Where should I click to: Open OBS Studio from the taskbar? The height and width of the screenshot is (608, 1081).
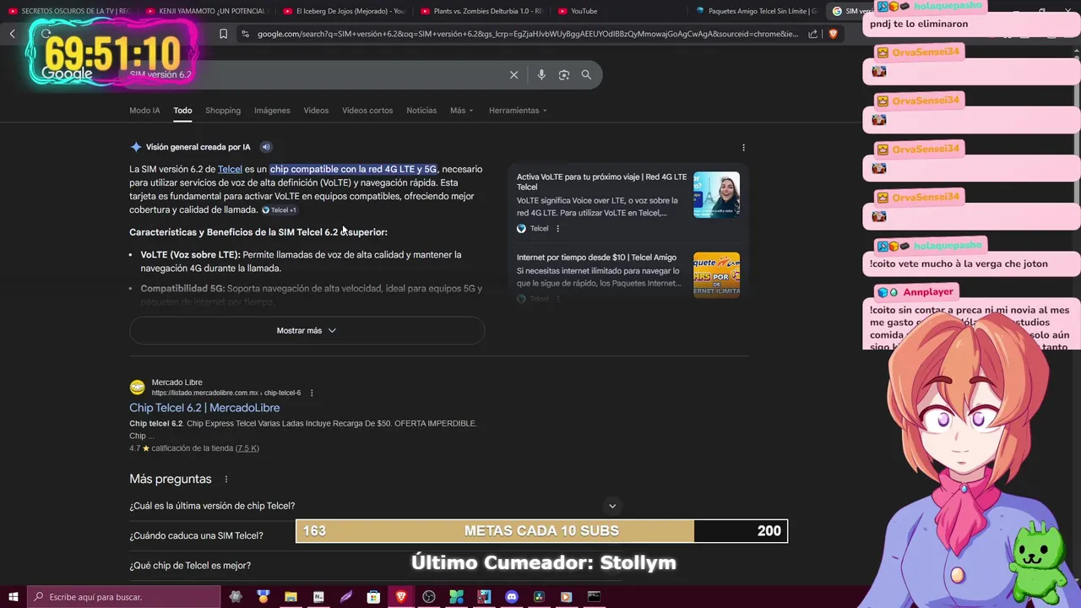(x=429, y=597)
